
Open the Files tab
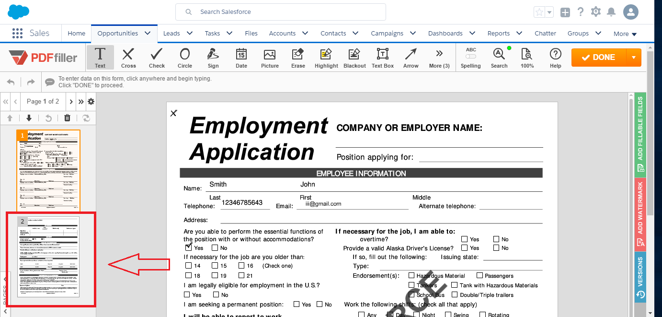251,33
